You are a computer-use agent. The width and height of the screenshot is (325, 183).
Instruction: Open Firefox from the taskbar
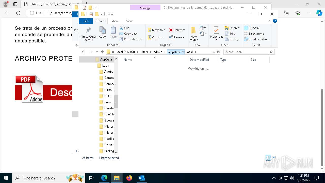(129, 178)
